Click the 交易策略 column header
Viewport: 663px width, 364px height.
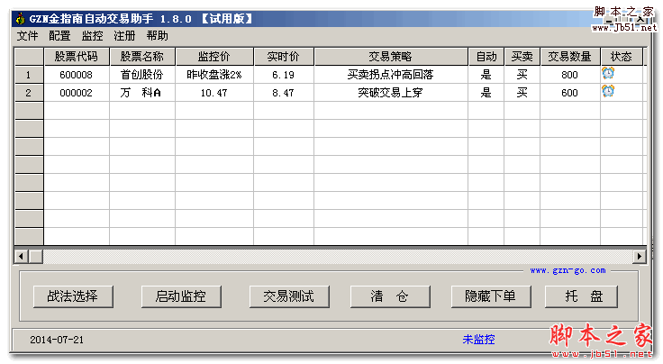coord(391,57)
